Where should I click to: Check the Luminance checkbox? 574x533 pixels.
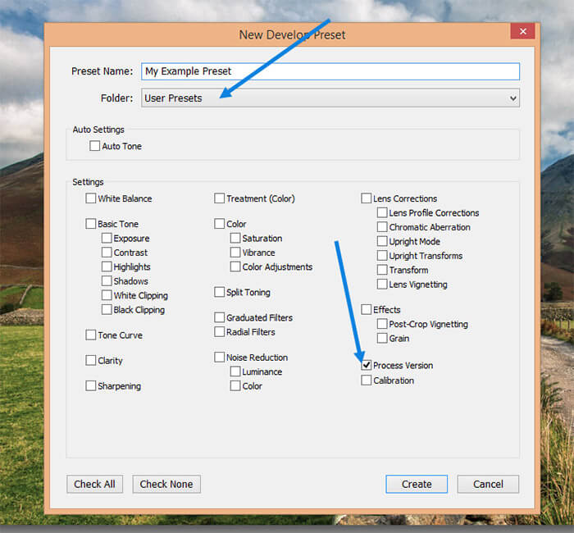tap(235, 371)
